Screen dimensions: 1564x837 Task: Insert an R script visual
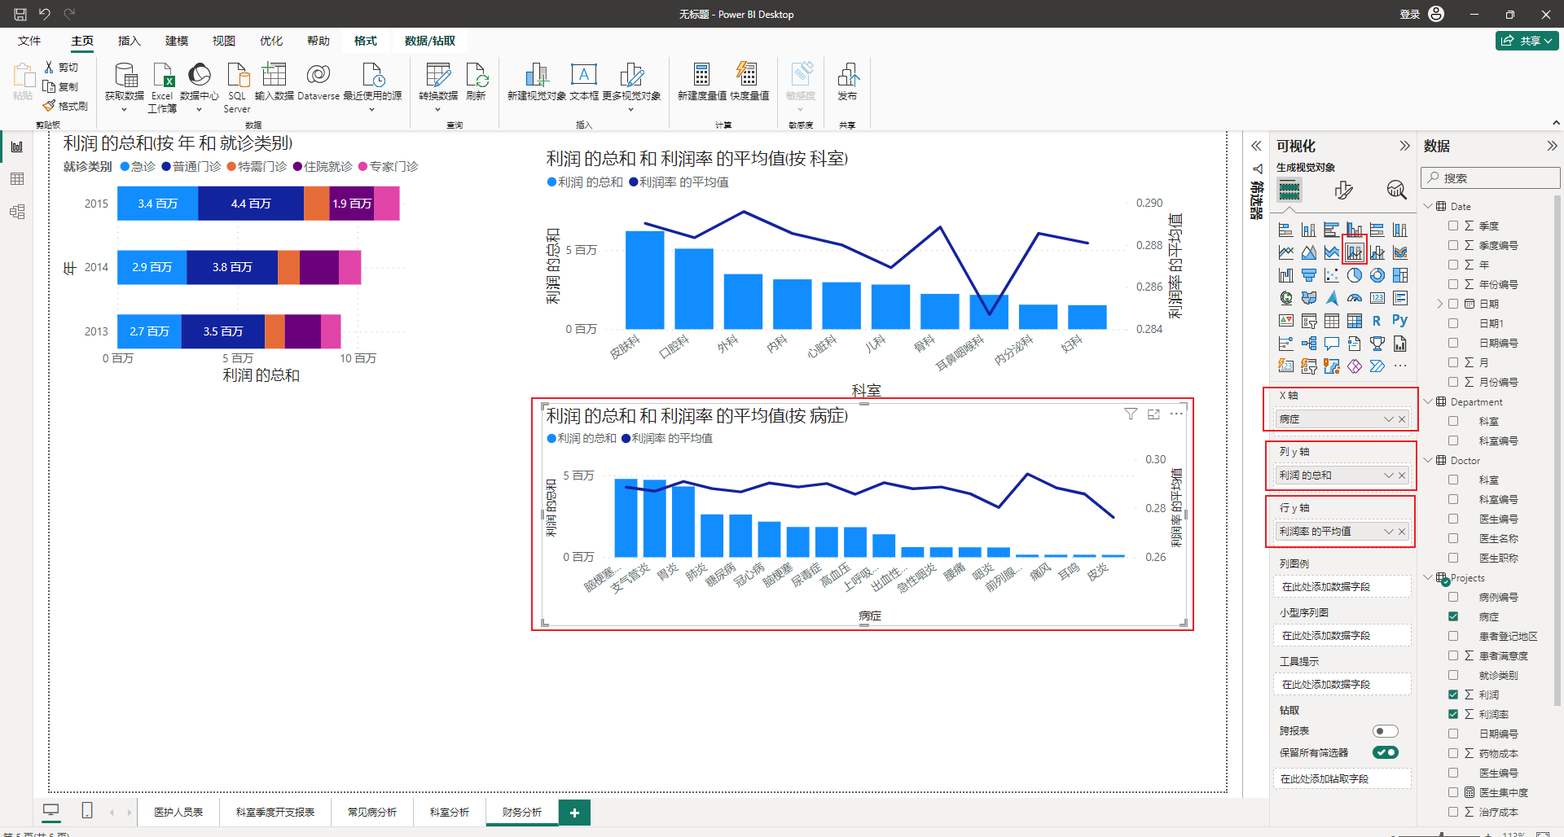tap(1377, 321)
